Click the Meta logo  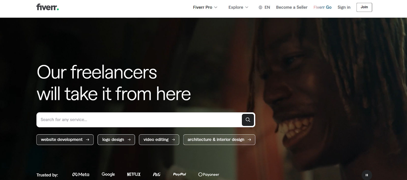(x=81, y=174)
